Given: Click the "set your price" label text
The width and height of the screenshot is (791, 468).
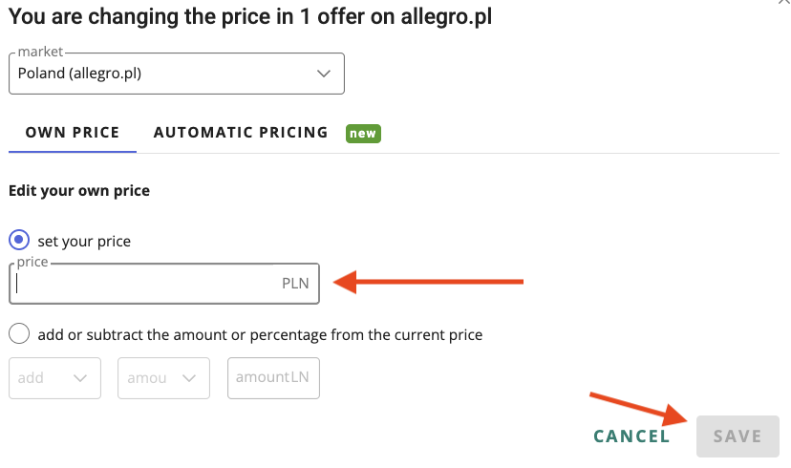Looking at the screenshot, I should (84, 241).
